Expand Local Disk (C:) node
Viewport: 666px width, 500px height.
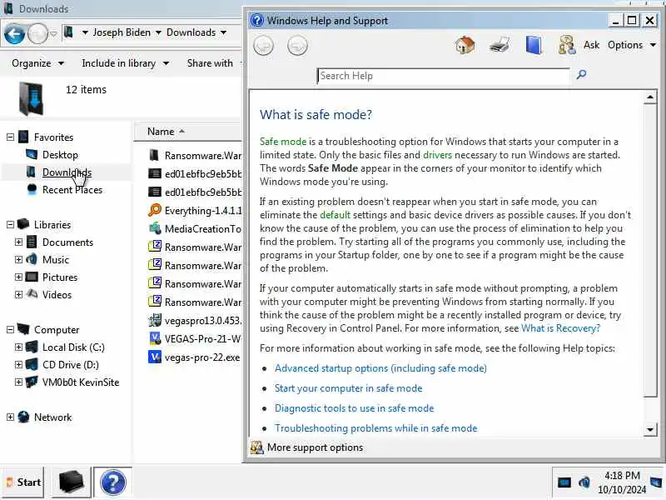click(x=18, y=347)
